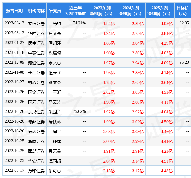Click 2023 forecast 1.86亿
Viewport: 191px width, 178px height.
pyautogui.click(x=109, y=43)
